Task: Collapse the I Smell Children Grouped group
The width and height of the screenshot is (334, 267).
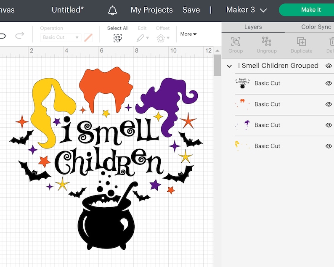Action: pyautogui.click(x=229, y=66)
